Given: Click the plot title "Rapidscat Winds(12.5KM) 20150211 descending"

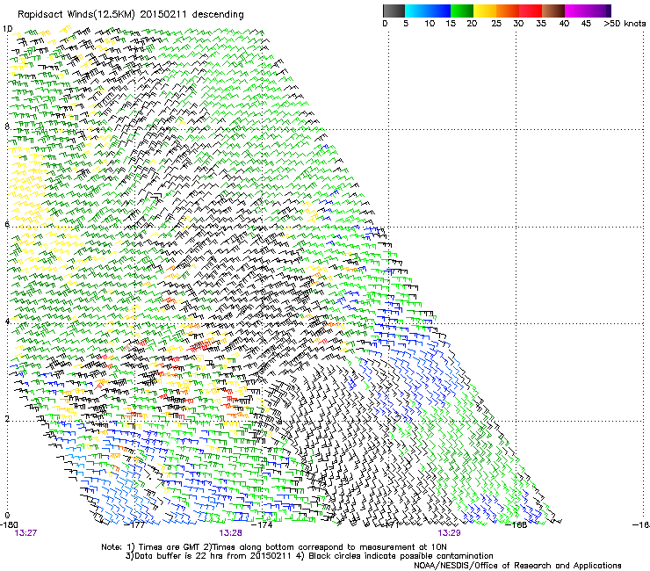Looking at the screenshot, I should point(131,15).
